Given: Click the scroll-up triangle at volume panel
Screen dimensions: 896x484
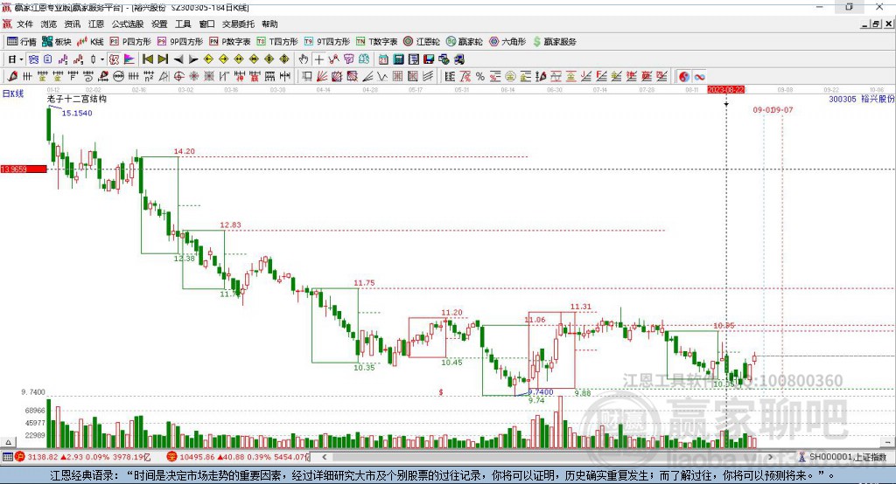Looking at the screenshot, I should pos(8,442).
